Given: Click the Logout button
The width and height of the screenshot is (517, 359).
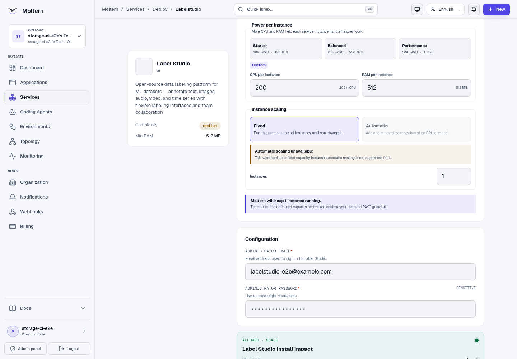Looking at the screenshot, I should (x=69, y=349).
